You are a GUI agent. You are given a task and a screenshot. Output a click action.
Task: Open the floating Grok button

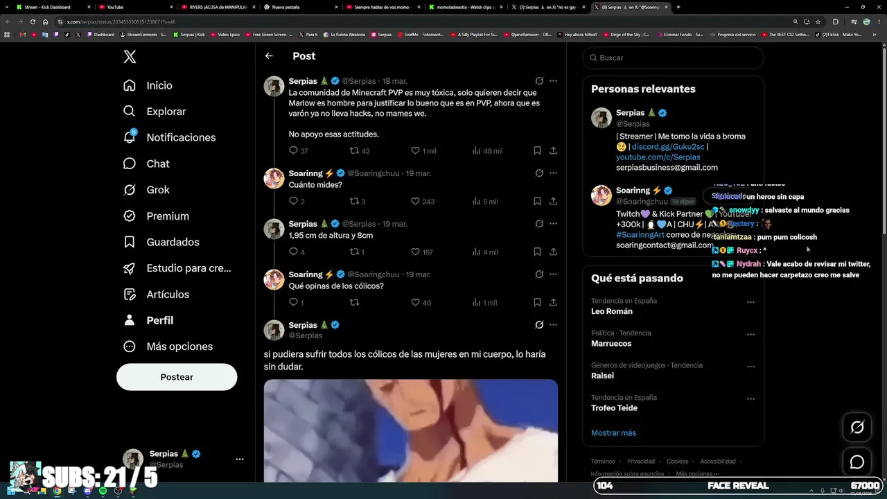pyautogui.click(x=857, y=428)
